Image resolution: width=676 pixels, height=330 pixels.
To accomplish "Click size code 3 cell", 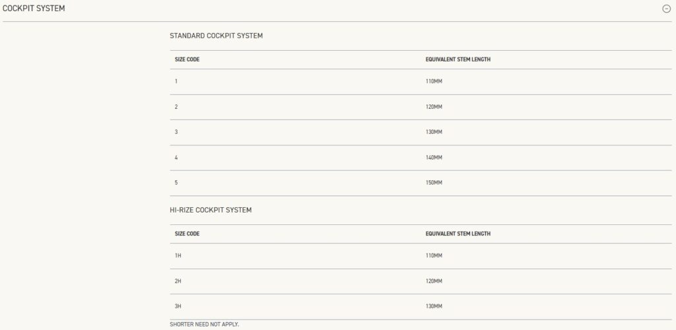I will pyautogui.click(x=176, y=132).
